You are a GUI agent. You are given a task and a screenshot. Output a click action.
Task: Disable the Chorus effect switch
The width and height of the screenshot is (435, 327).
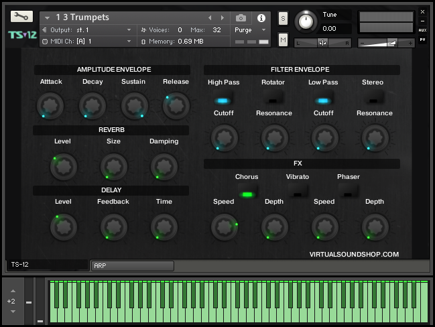247,194
